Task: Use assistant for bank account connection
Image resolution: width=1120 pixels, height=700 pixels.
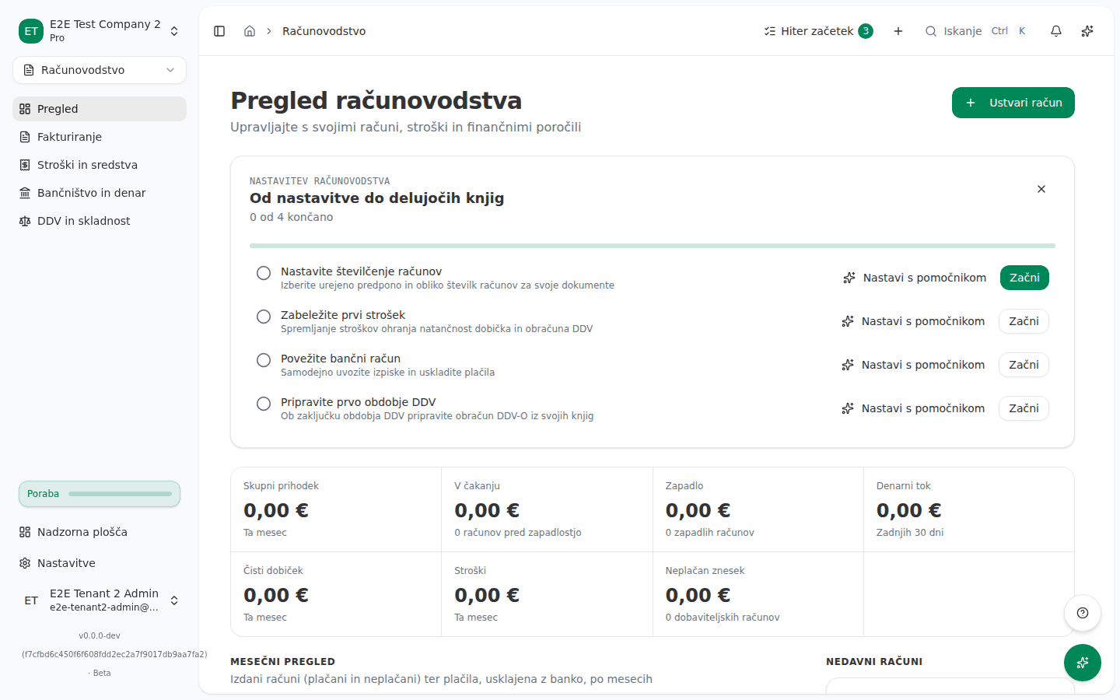Action: click(x=913, y=365)
